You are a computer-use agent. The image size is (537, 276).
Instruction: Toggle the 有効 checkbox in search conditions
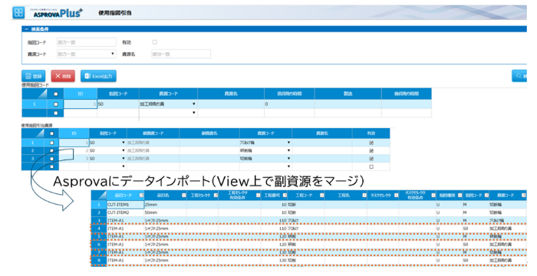tap(154, 42)
